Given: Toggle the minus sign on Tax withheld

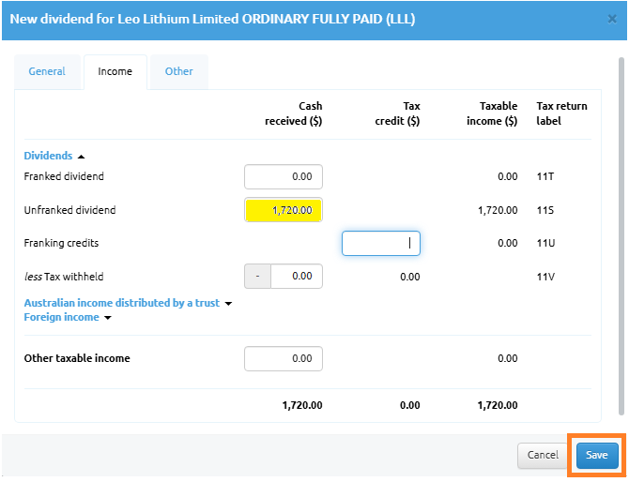Looking at the screenshot, I should [257, 276].
